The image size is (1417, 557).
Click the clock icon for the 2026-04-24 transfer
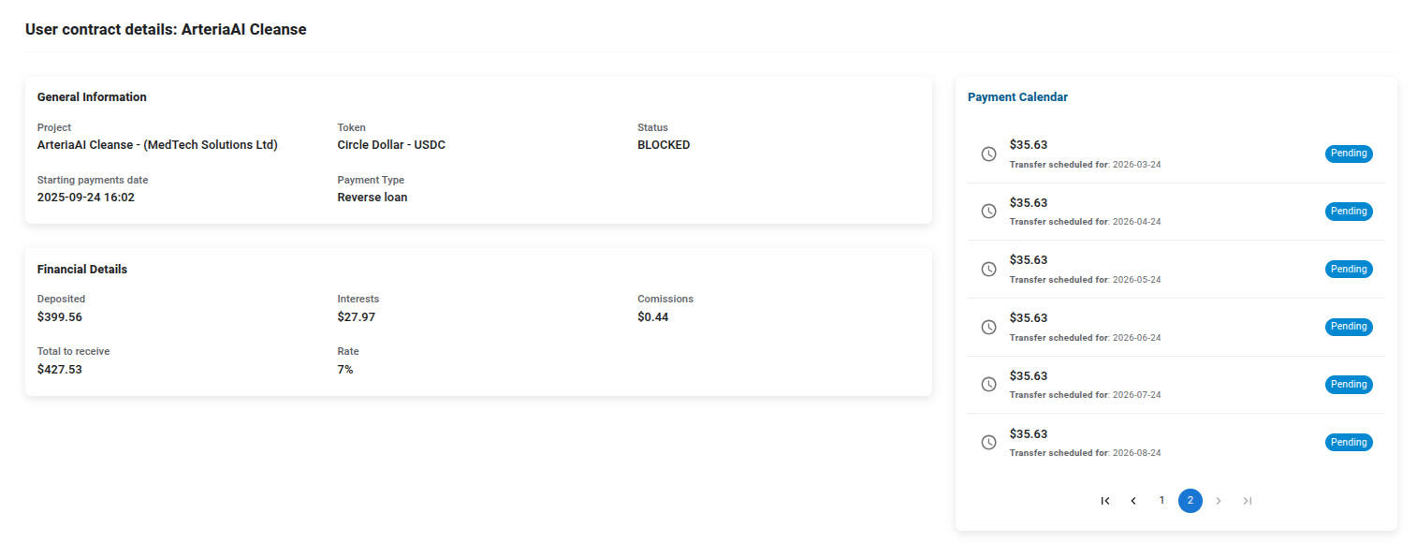pyautogui.click(x=988, y=212)
